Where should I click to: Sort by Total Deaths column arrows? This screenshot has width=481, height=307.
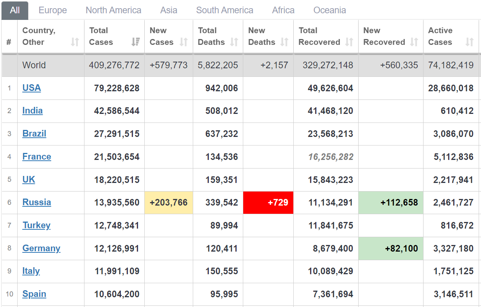point(234,42)
